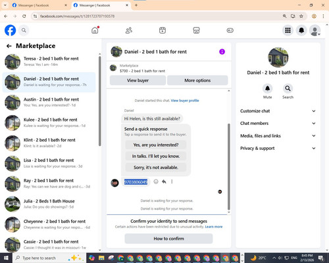Send quick reply 'Yes, are you interested?'
The image size is (329, 263).
156,145
